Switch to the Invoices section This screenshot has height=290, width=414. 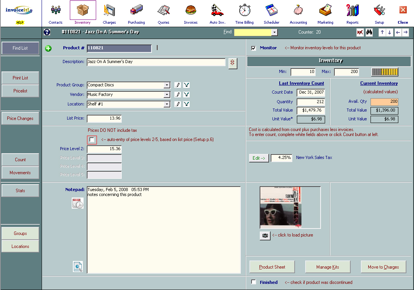coord(190,13)
